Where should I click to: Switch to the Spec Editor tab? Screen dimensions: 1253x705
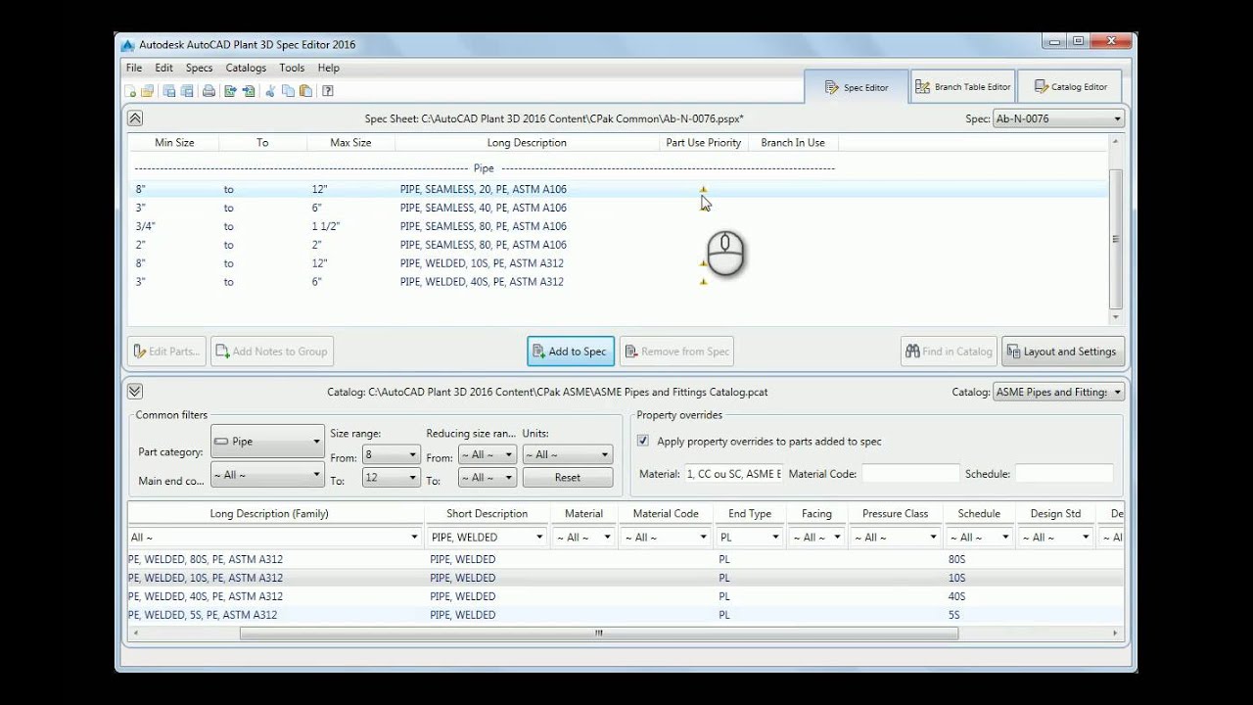point(857,87)
